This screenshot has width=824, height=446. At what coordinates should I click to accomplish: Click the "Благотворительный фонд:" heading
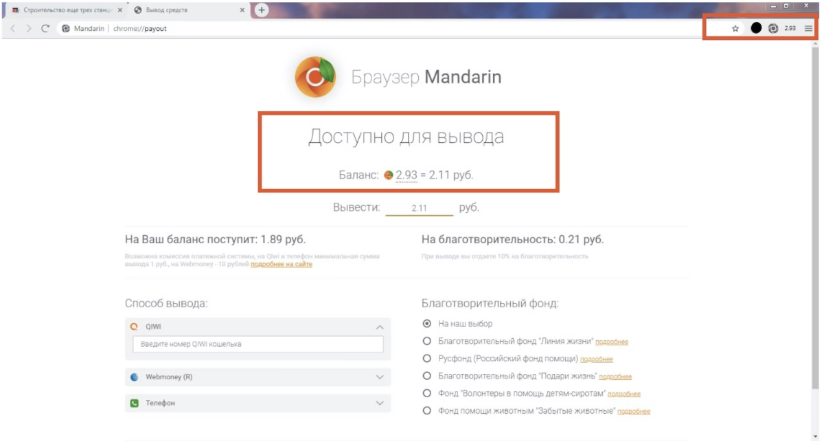pyautogui.click(x=490, y=303)
